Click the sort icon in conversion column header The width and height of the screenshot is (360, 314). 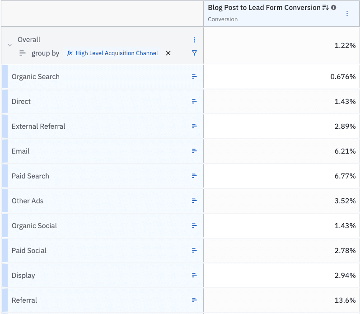coord(325,8)
